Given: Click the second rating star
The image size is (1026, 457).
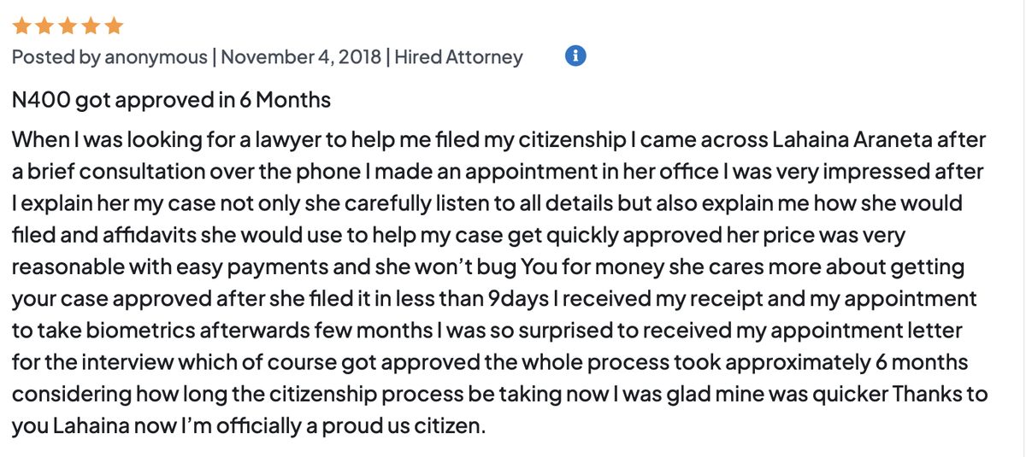Looking at the screenshot, I should (x=45, y=26).
